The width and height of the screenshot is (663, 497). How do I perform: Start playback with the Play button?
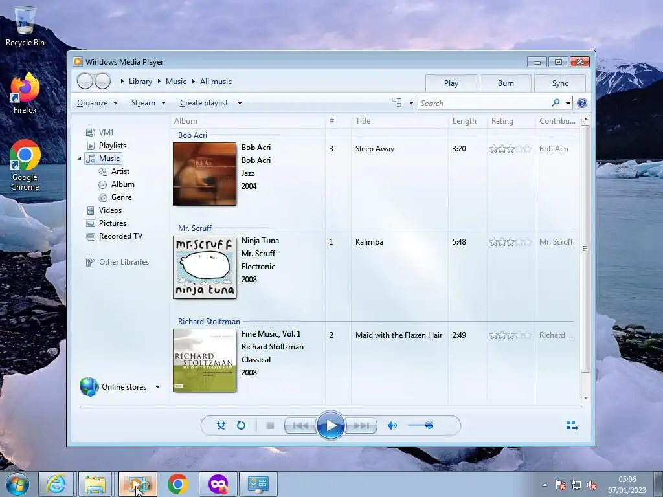[330, 426]
